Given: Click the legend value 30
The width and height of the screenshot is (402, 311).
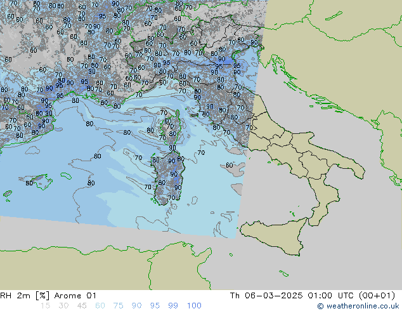Looking at the screenshot, I should click(x=63, y=306).
